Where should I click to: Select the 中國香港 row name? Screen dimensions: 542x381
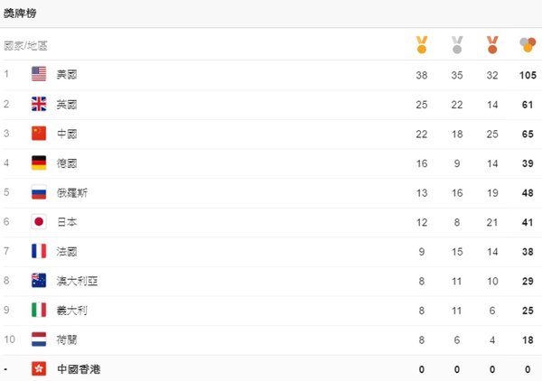click(79, 368)
